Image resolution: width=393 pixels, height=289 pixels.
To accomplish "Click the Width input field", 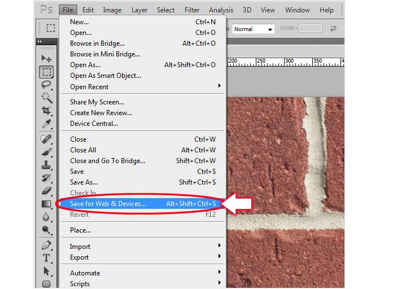I will pyautogui.click(x=311, y=28).
